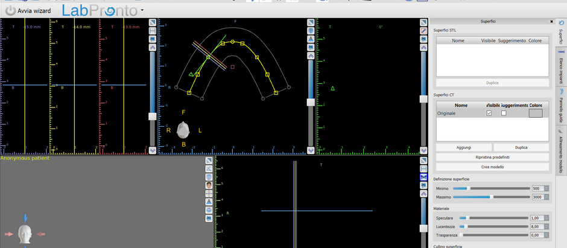567x248 pixels.
Task: Click blue down arrow above 3D head widget
Action: pyautogui.click(x=25, y=218)
